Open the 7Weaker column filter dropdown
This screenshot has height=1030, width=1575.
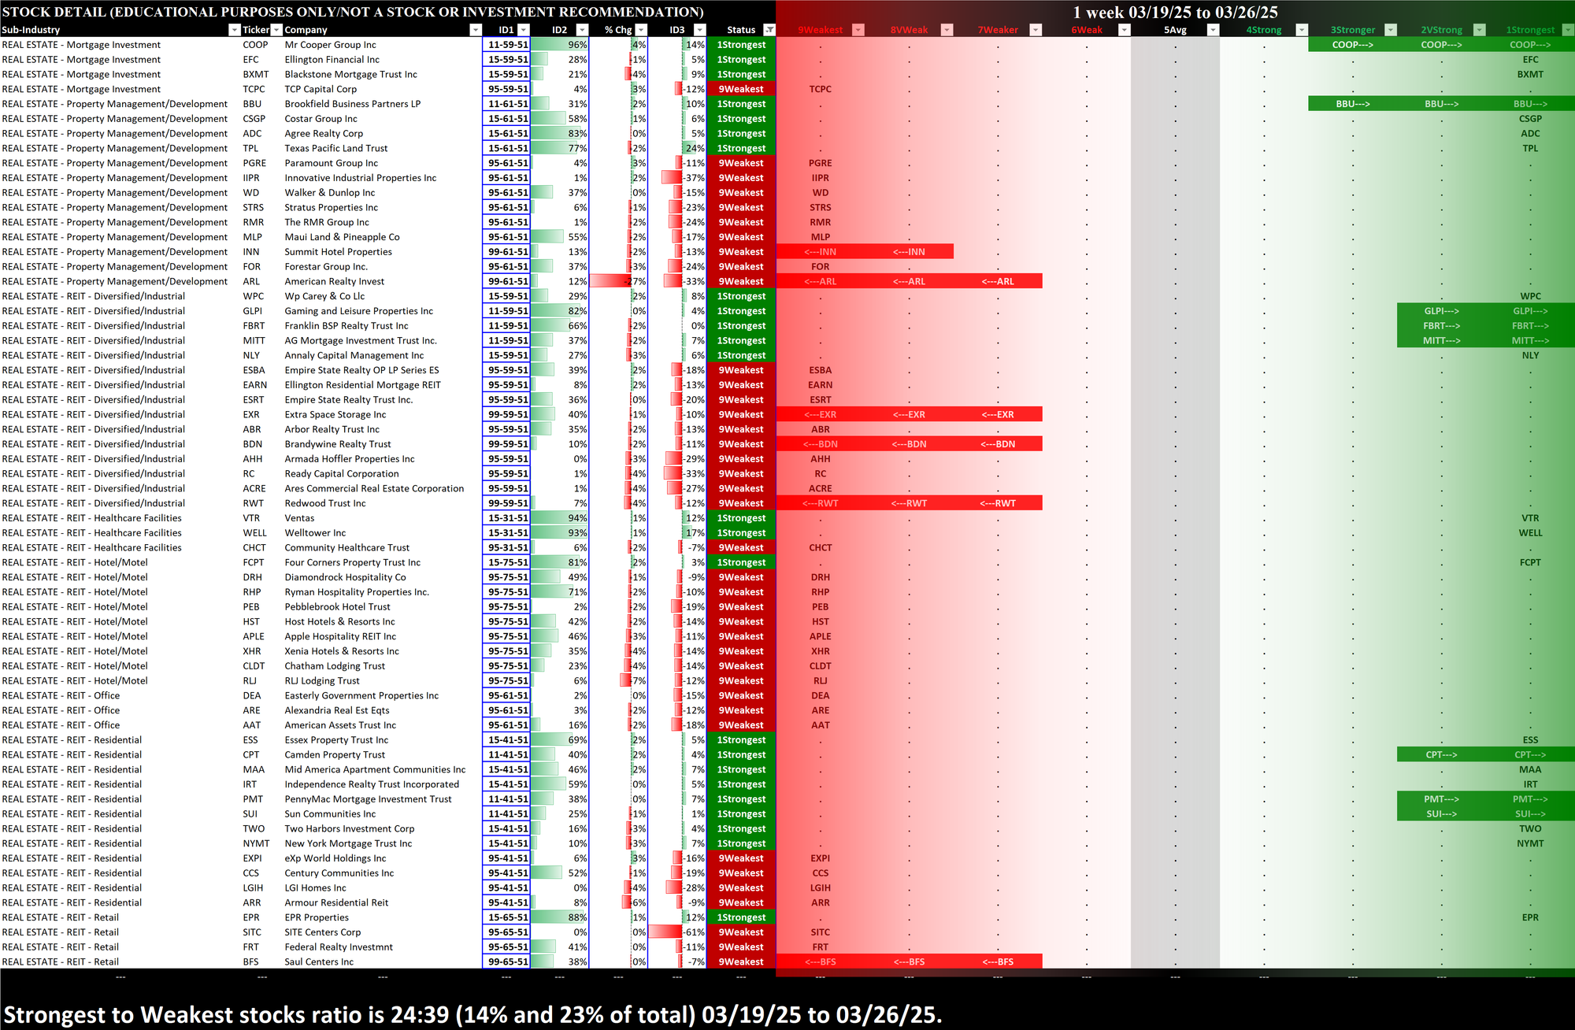(x=1036, y=30)
